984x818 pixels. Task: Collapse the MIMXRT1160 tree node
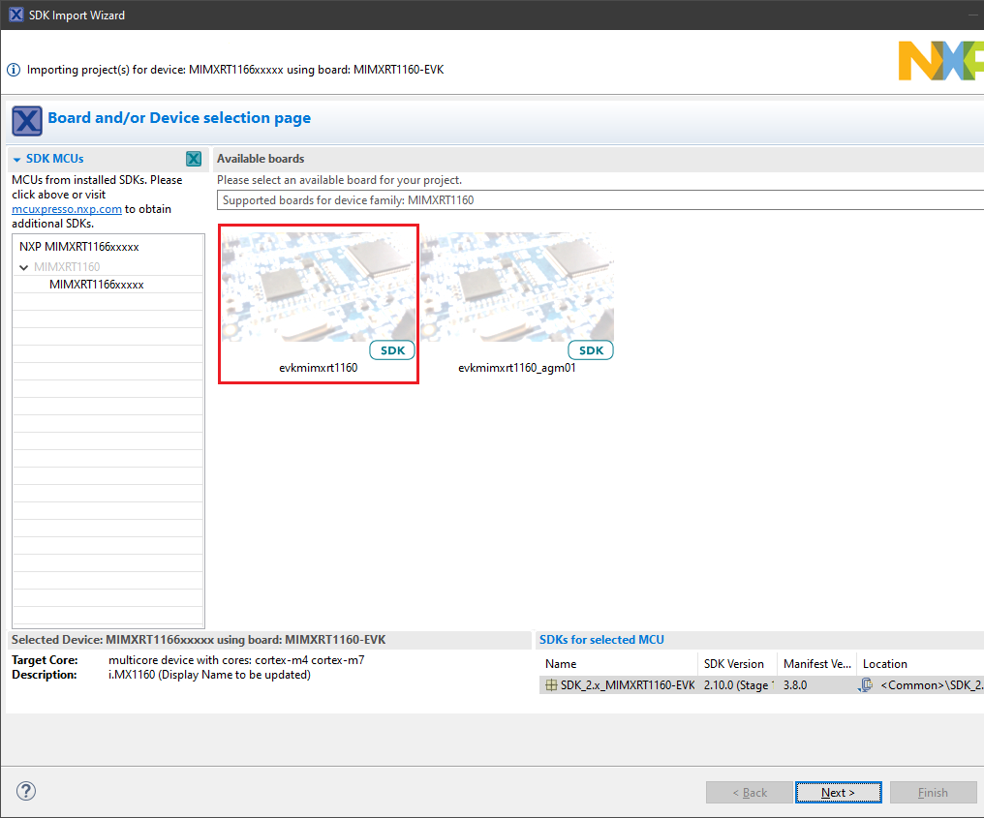[x=24, y=267]
